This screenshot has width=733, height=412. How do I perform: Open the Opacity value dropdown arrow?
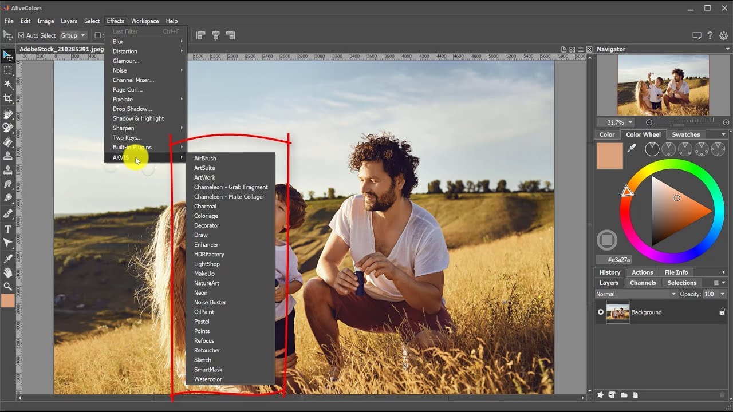(x=723, y=294)
